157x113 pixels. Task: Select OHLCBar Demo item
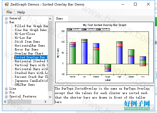[25, 85]
